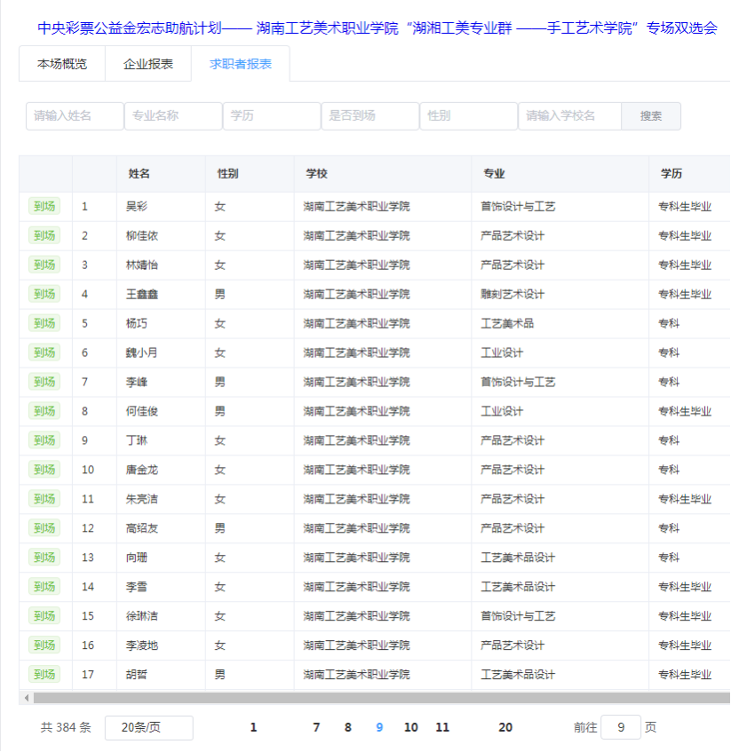Screen dimensions: 731x752
Task: Click the 姓名 column header
Action: tap(139, 174)
